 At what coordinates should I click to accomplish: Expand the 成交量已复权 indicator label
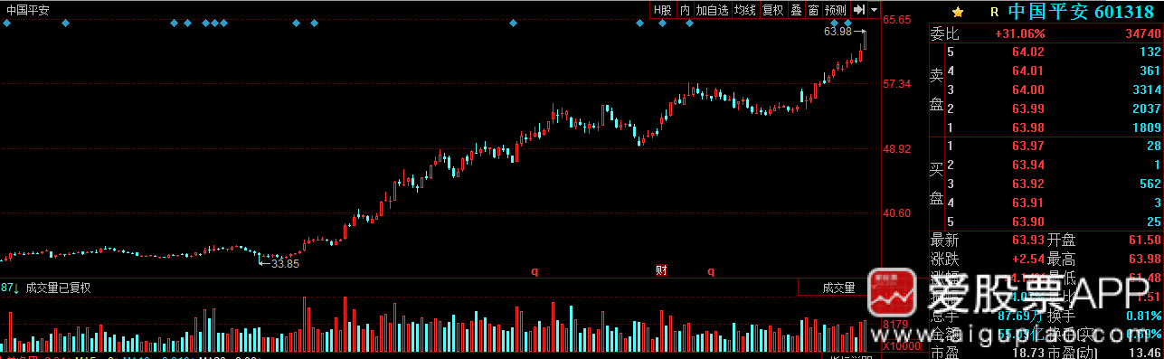(58, 288)
